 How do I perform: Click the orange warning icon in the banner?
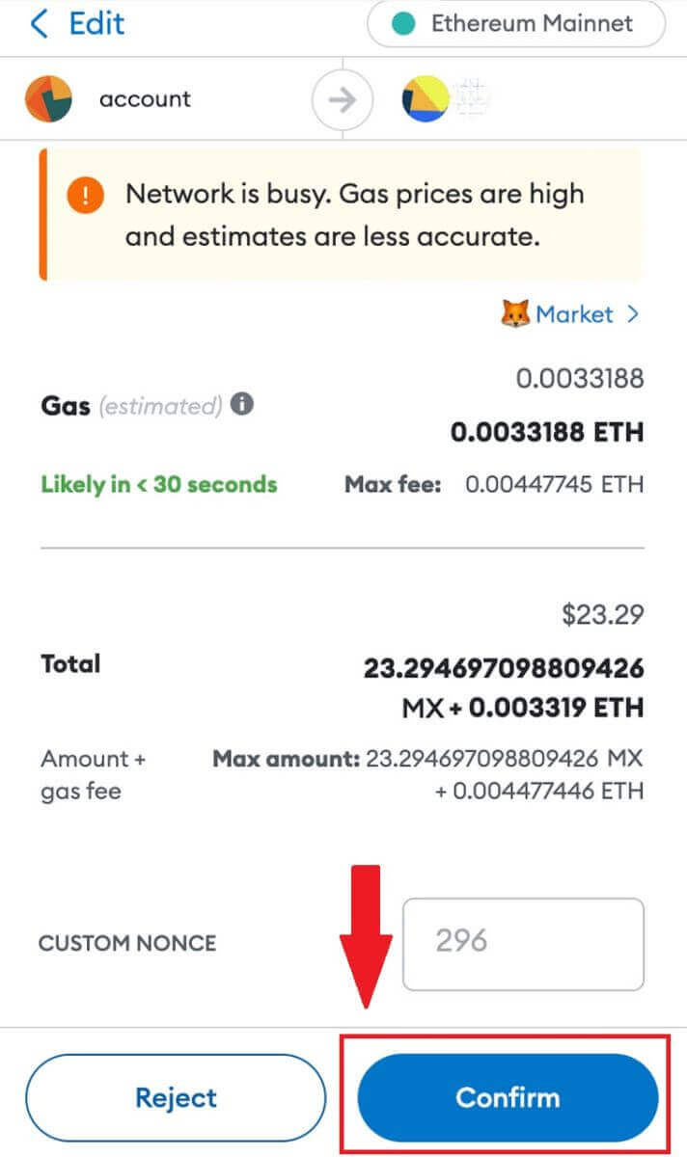point(86,194)
